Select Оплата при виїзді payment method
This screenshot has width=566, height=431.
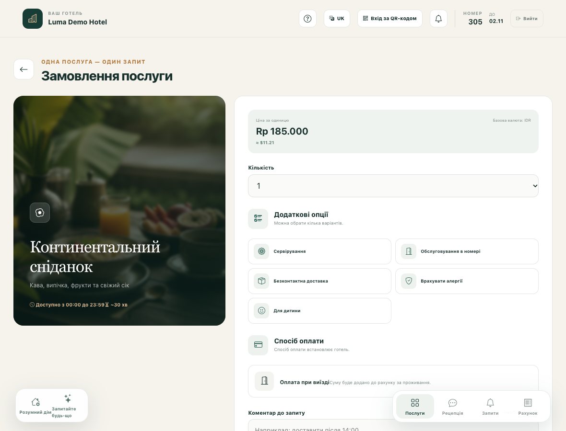(x=393, y=381)
